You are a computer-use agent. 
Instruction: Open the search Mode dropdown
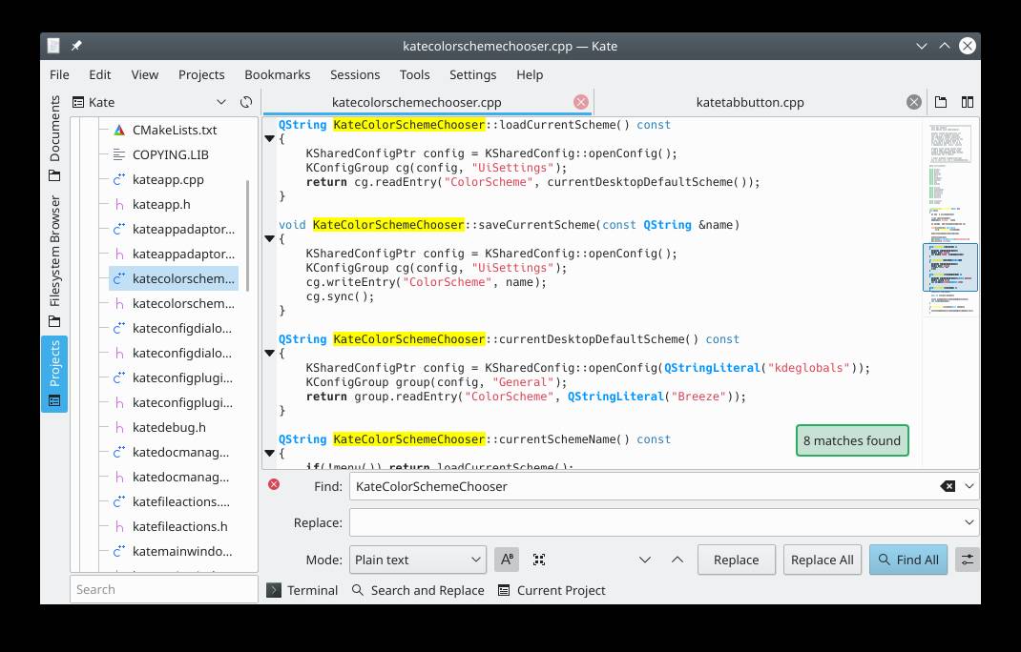click(x=418, y=560)
